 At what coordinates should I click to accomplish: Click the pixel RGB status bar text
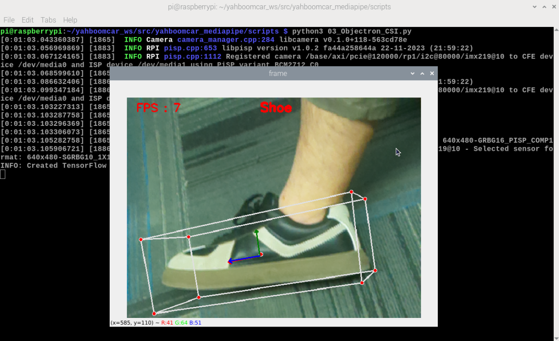pyautogui.click(x=156, y=322)
